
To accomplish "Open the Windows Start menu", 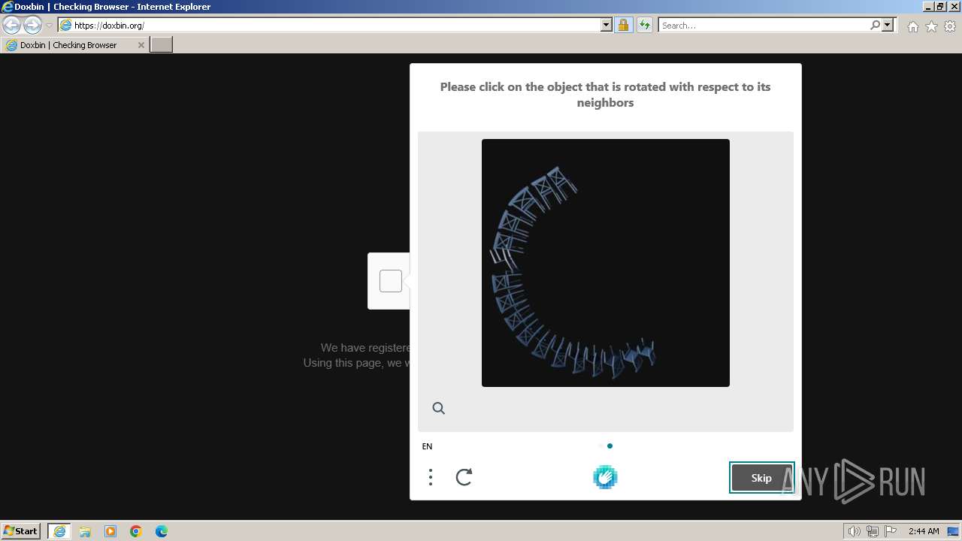I will (21, 530).
